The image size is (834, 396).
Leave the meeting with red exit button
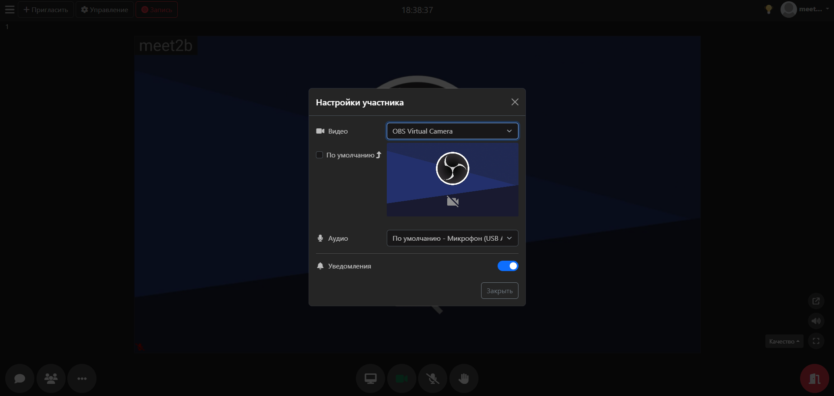814,379
